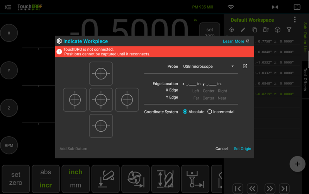
Task: Click the RPM round button
Action: [x=9, y=145]
